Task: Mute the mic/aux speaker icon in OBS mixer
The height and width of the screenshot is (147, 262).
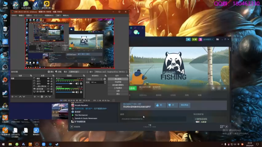Action: 77,84
